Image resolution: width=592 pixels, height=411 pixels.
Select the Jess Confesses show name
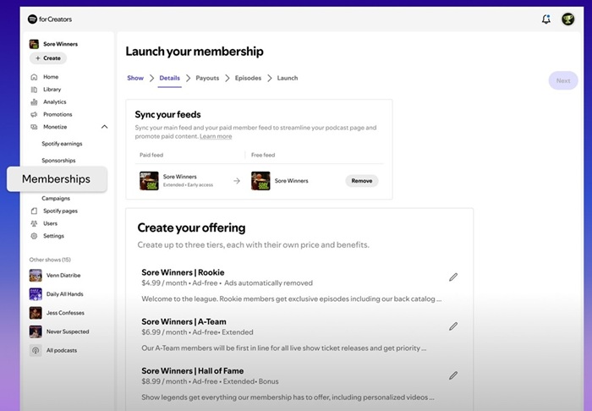(x=65, y=313)
